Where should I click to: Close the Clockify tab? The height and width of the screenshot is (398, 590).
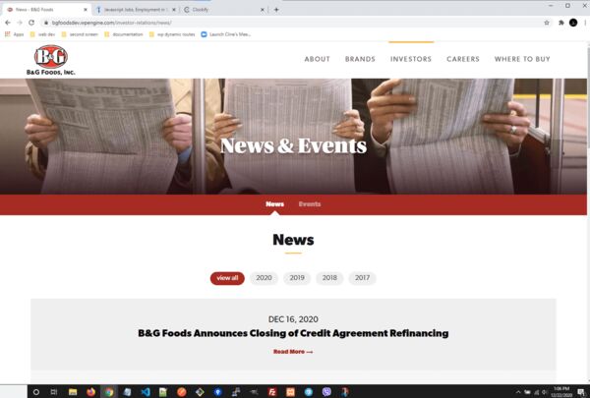(263, 10)
